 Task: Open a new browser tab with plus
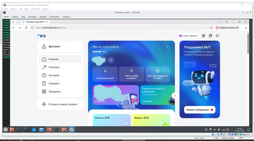tap(52, 22)
